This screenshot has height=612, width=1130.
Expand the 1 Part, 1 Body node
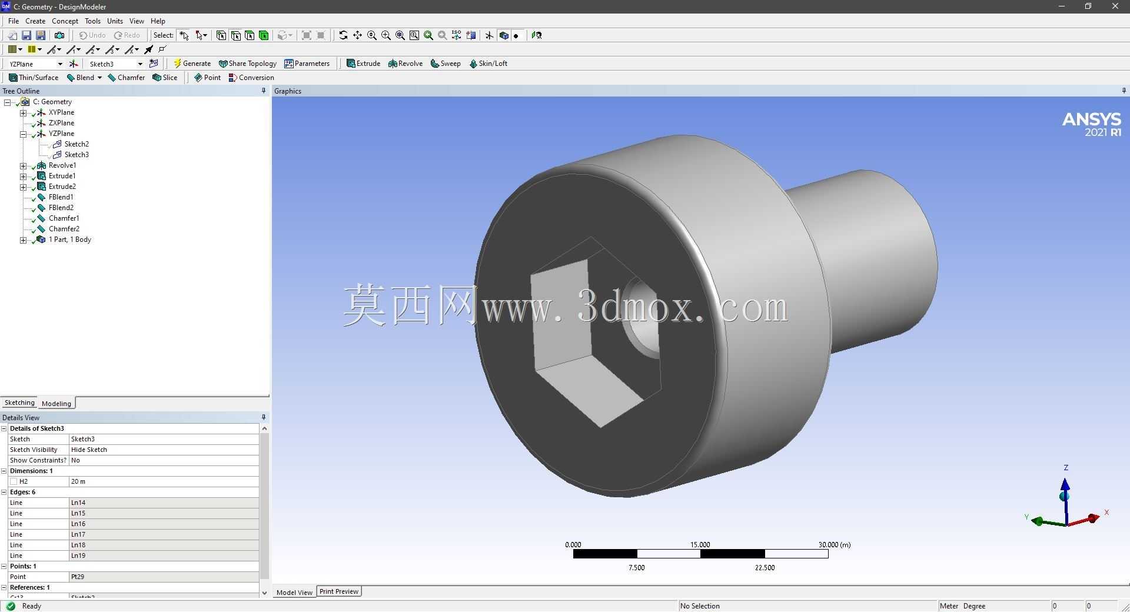(x=23, y=240)
